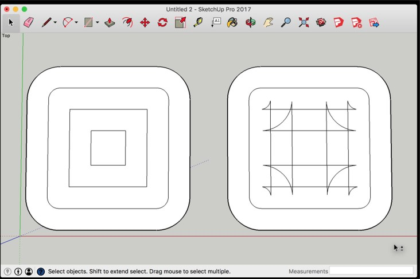Toggle the Instructor help icon
The height and width of the screenshot is (279, 420).
(x=41, y=272)
